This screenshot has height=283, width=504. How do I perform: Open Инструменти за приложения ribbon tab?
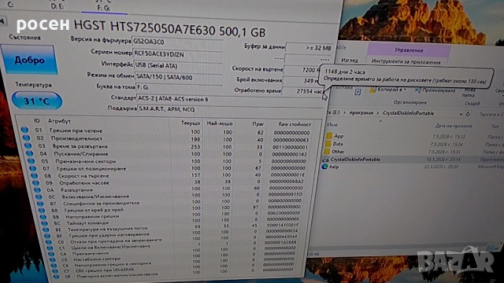[x=406, y=61]
